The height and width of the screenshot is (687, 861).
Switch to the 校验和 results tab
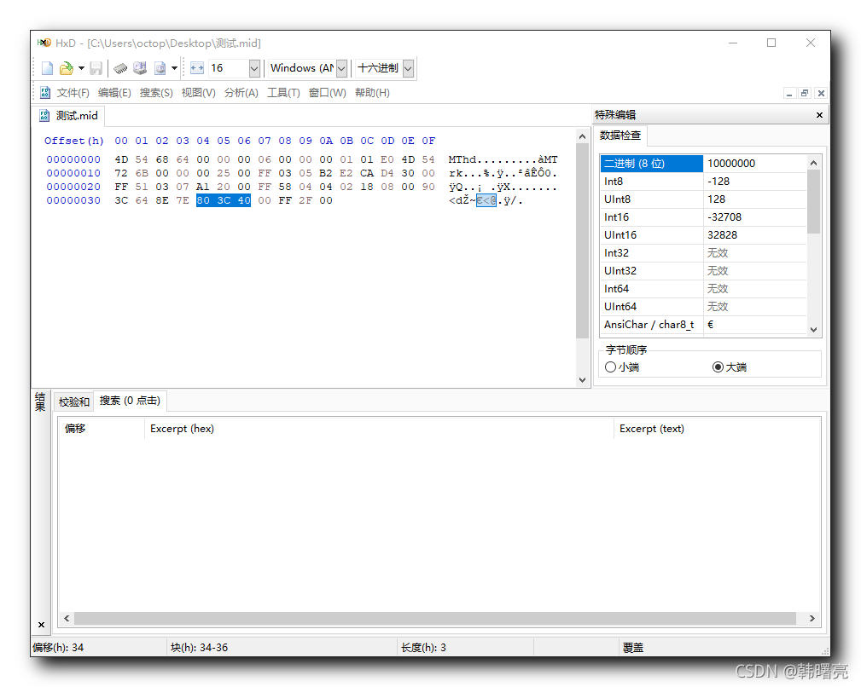(x=73, y=402)
